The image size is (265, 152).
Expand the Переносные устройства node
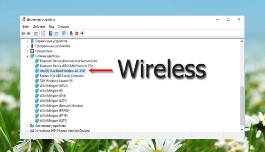27,41
